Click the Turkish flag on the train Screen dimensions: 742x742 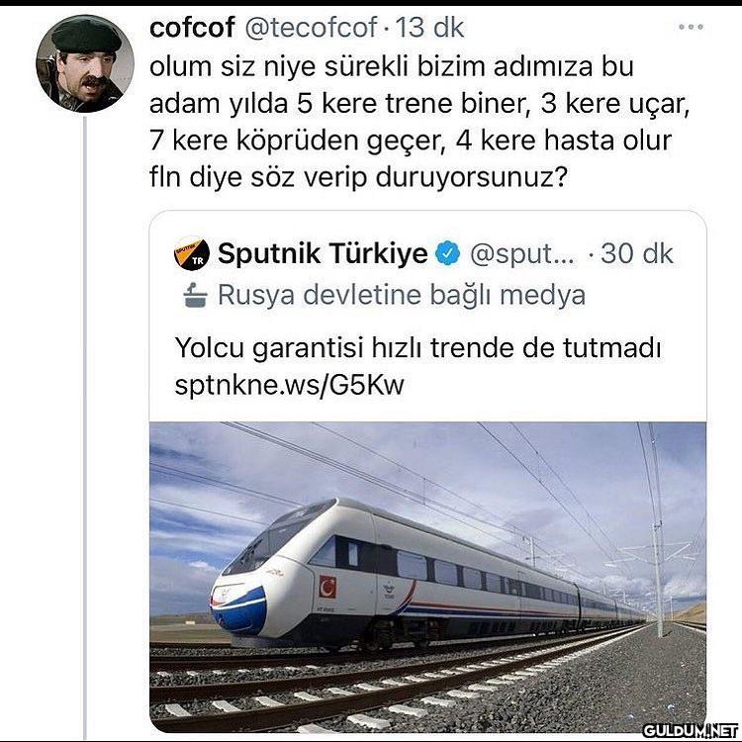(327, 587)
